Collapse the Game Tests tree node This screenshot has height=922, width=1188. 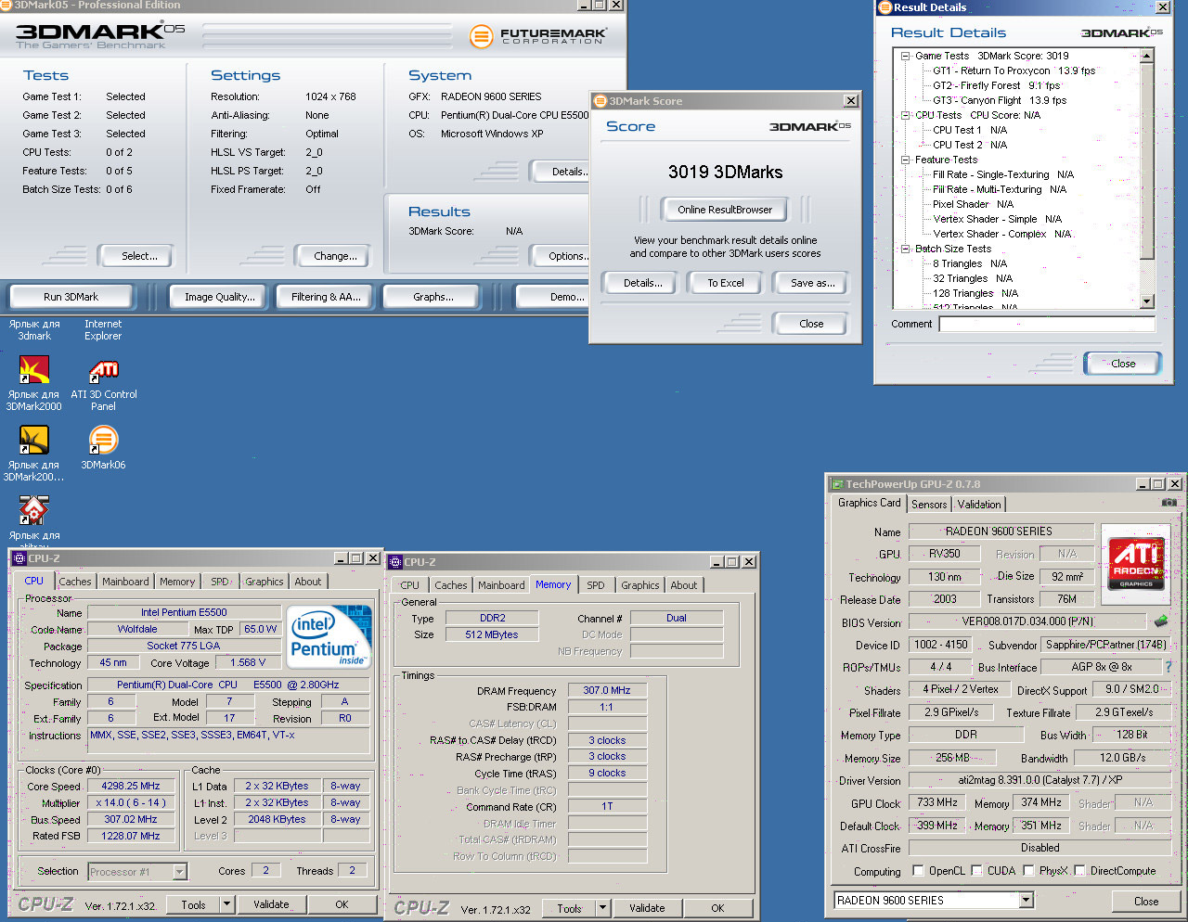pyautogui.click(x=905, y=57)
